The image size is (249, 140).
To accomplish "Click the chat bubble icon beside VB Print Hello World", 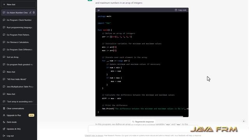I will [x=4, y=79].
